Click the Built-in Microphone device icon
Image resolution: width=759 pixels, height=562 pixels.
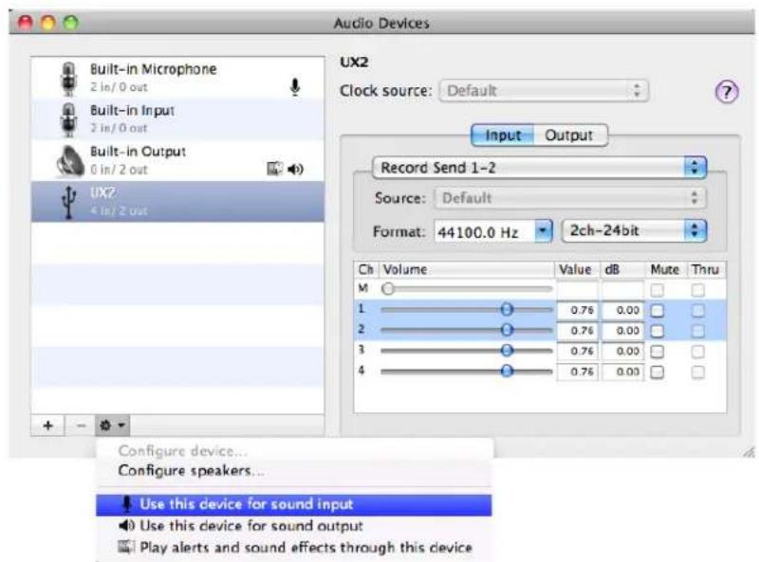click(x=68, y=79)
